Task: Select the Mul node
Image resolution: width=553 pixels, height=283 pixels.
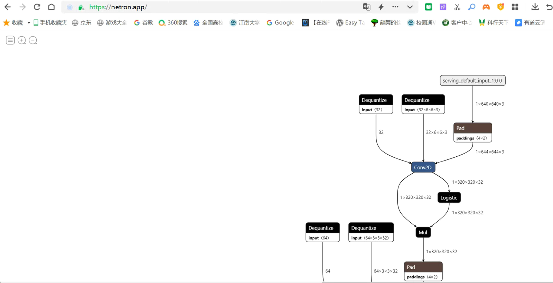Action: point(423,233)
